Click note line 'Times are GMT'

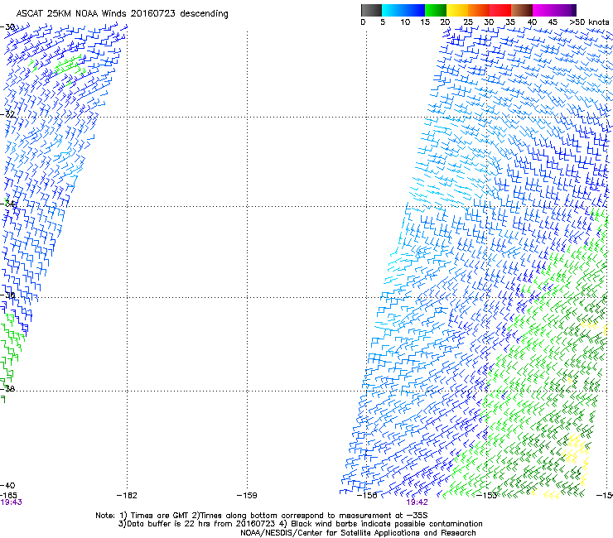160,516
